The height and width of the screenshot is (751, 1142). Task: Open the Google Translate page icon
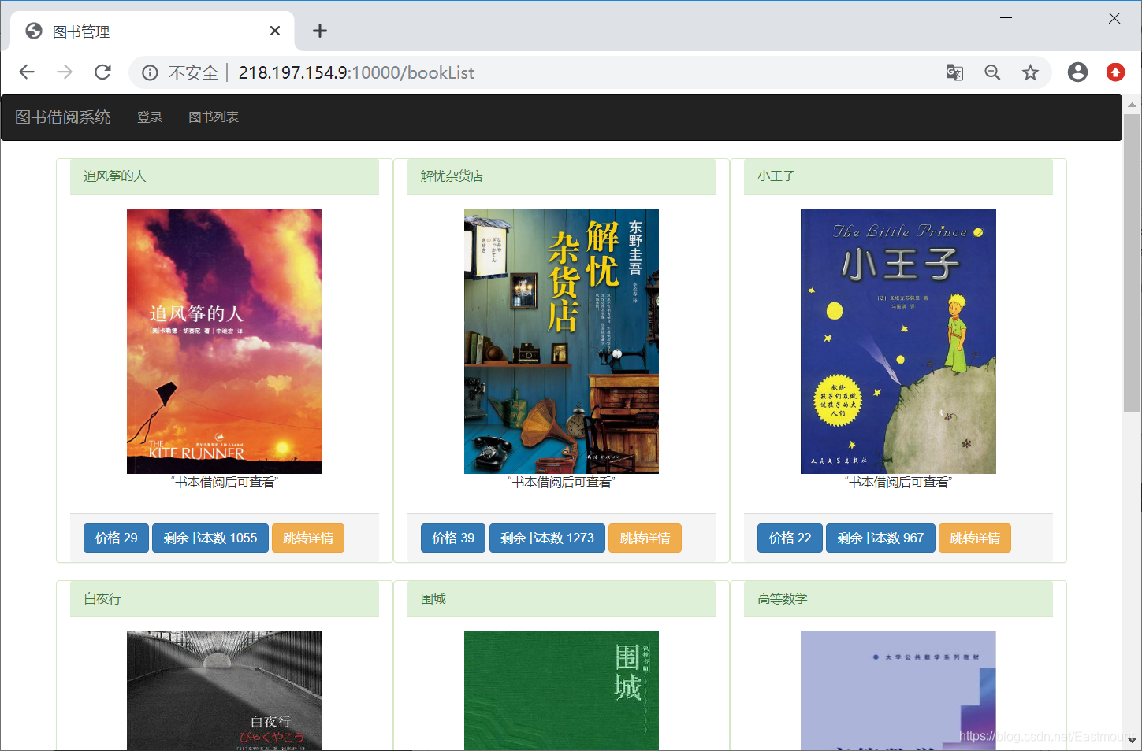click(954, 72)
